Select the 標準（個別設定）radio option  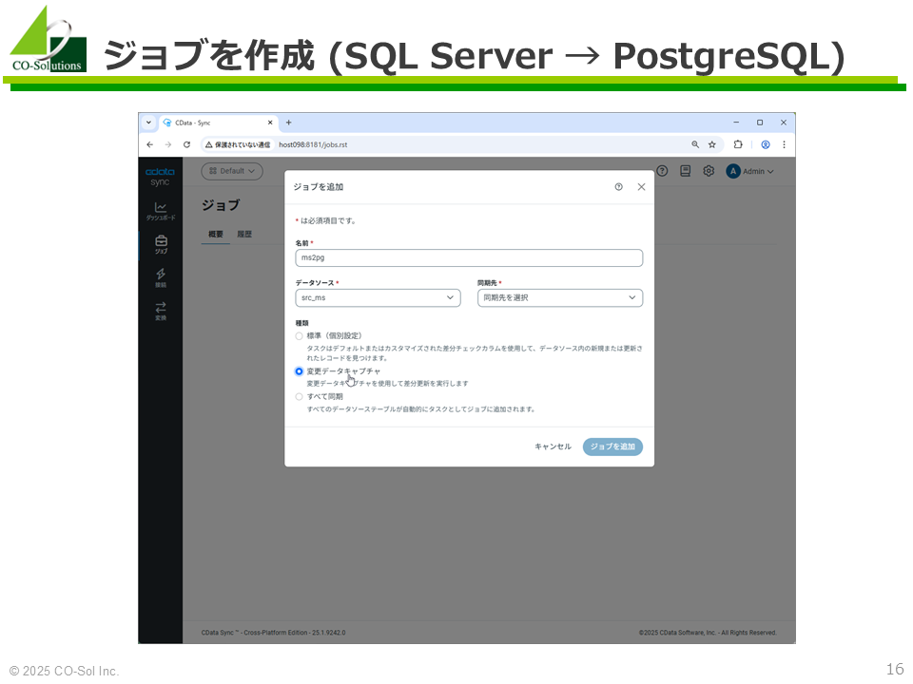tap(299, 336)
